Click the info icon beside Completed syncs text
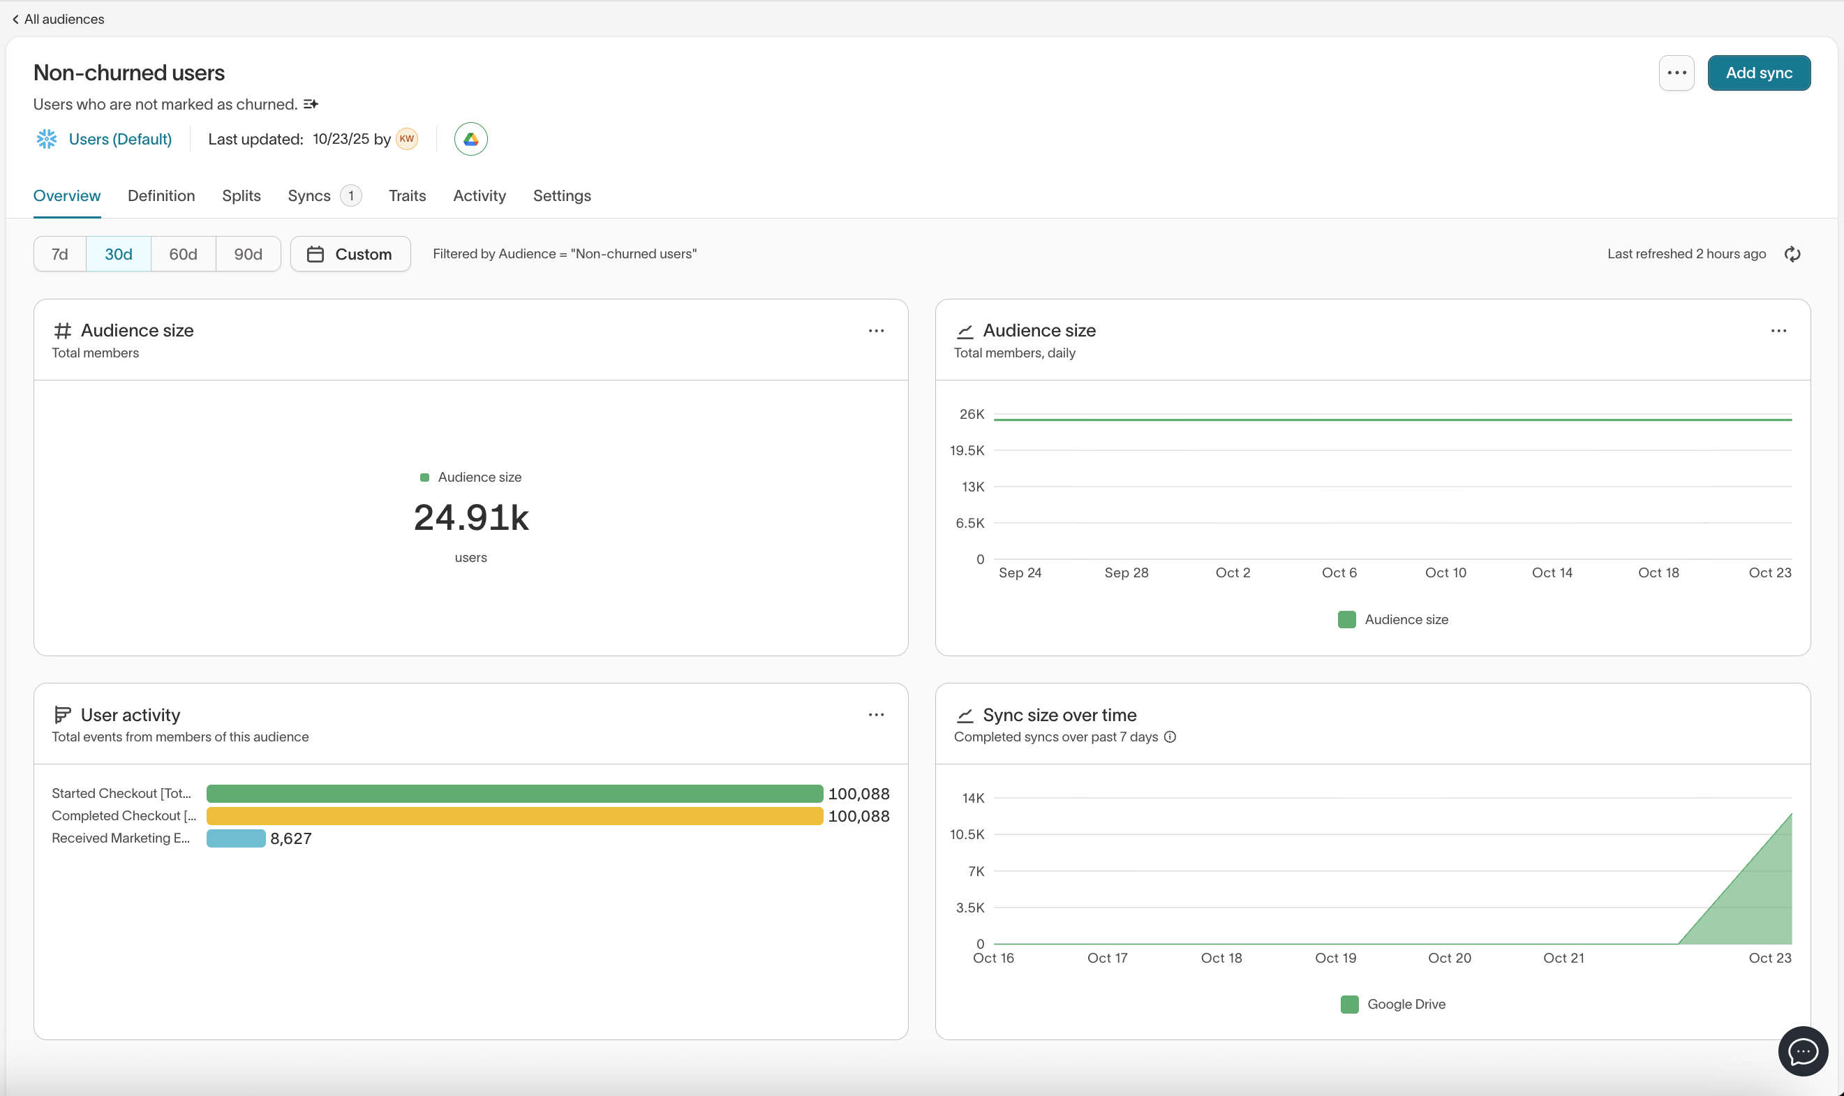This screenshot has width=1844, height=1096. pos(1170,737)
